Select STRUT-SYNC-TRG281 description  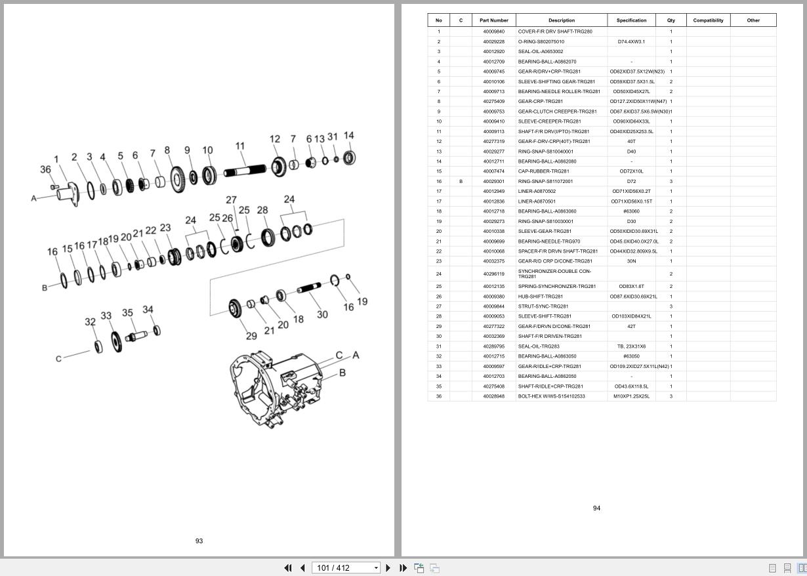coord(543,306)
